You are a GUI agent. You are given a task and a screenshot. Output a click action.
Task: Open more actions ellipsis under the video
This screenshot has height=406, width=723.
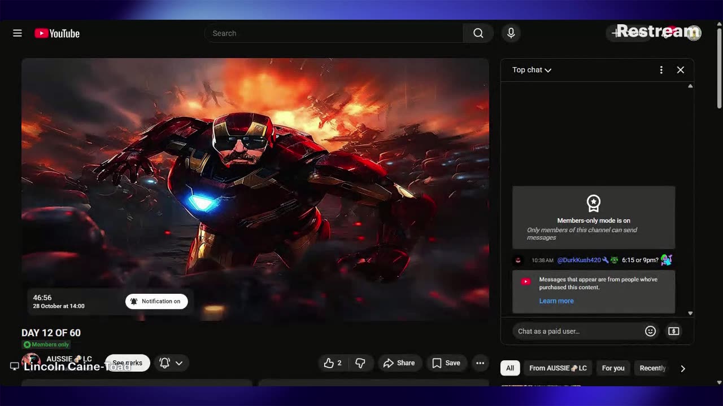click(x=480, y=363)
